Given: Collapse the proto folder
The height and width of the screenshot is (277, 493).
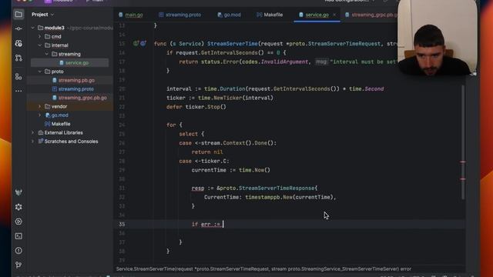Looking at the screenshot, I should pyautogui.click(x=39, y=72).
